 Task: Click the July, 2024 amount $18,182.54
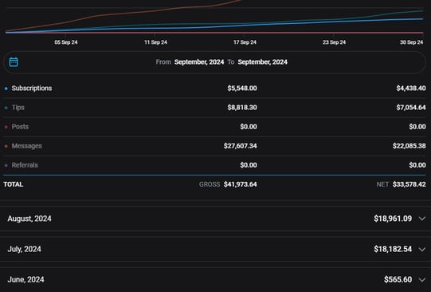pyautogui.click(x=393, y=249)
